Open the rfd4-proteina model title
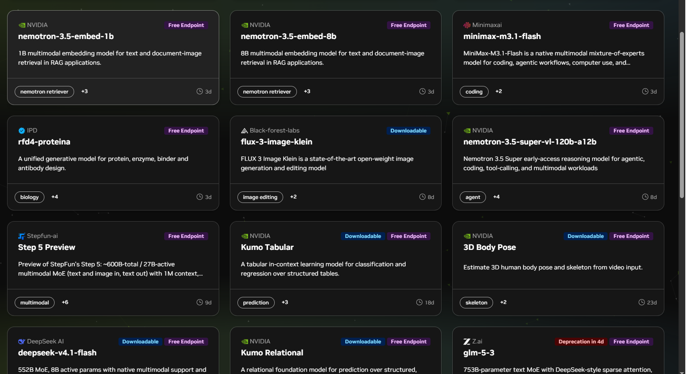The image size is (687, 374). pos(44,142)
